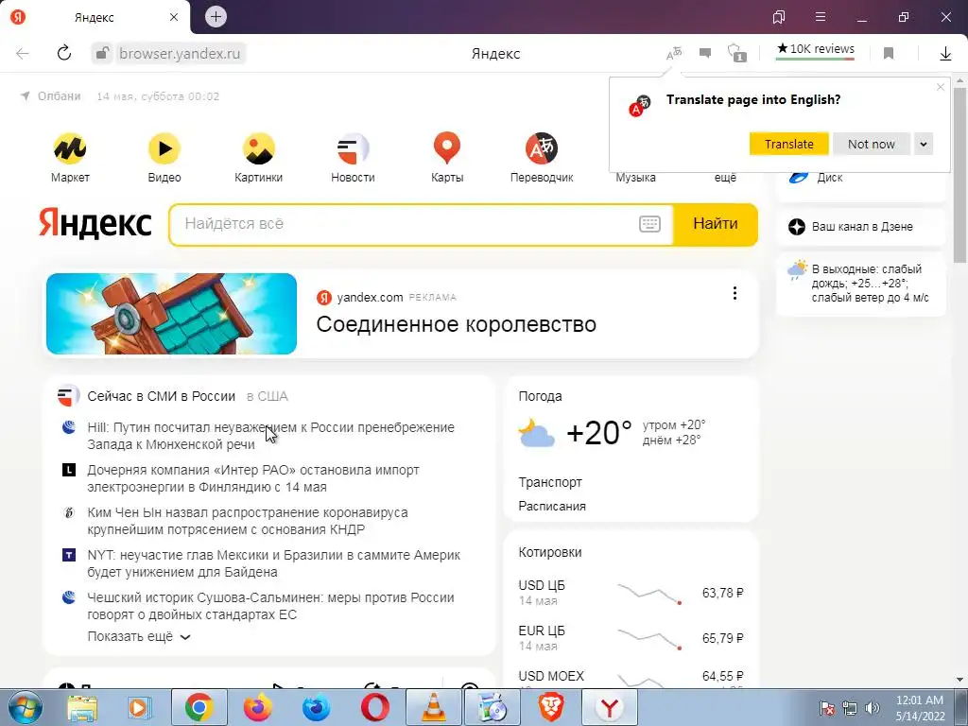Launch Brave browser from the taskbar

551,707
